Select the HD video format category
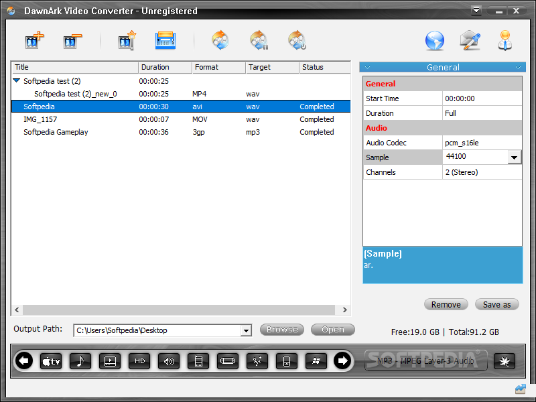Screen dimensions: 536x402 (x=139, y=361)
